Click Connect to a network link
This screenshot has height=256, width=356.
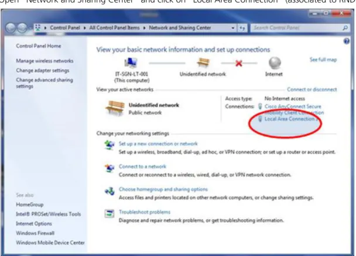coord(142,167)
